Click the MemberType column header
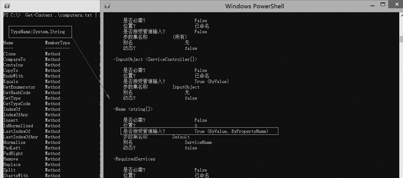Viewport: 403px width, 178px height. 57,43
